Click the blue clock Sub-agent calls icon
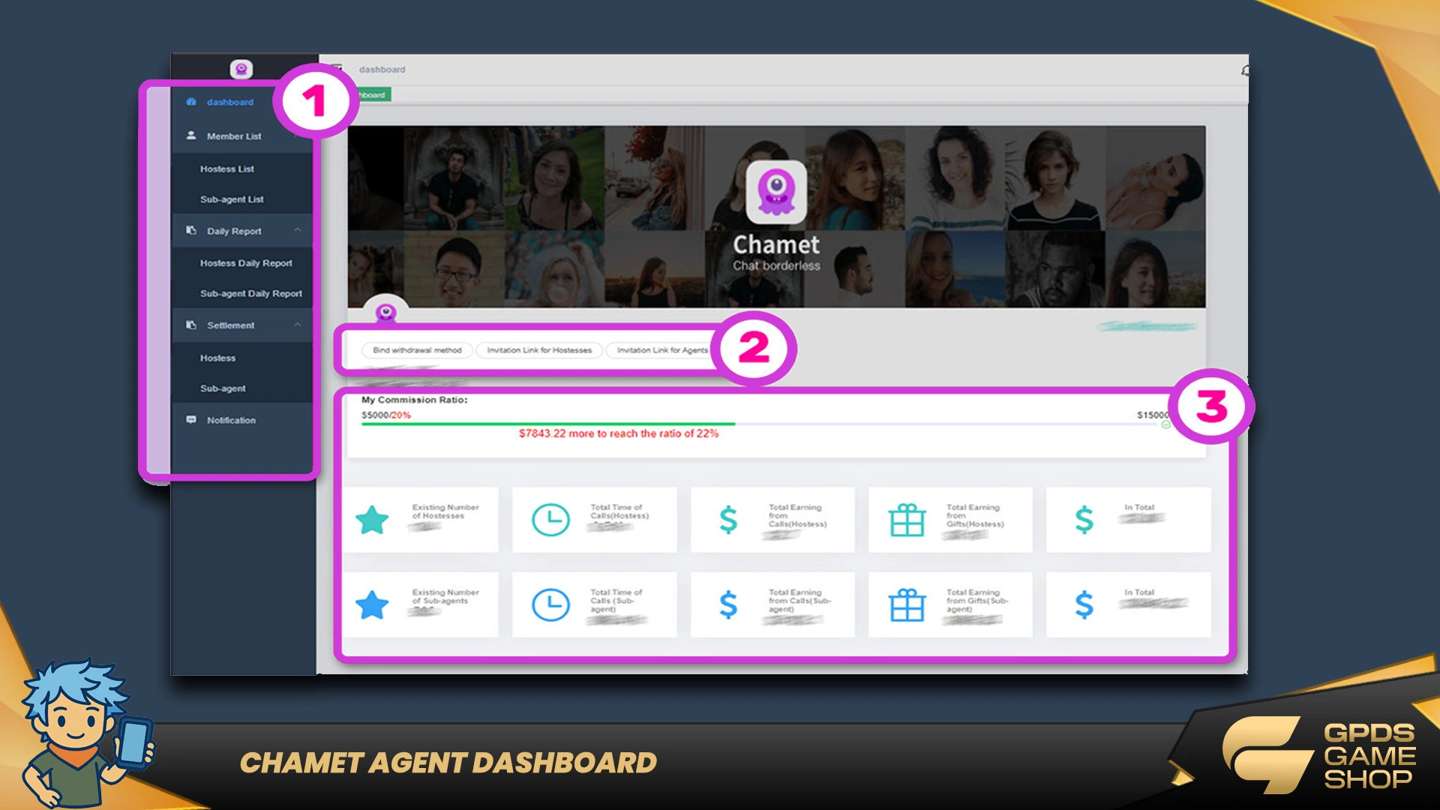Viewport: 1440px width, 810px height. pos(550,604)
